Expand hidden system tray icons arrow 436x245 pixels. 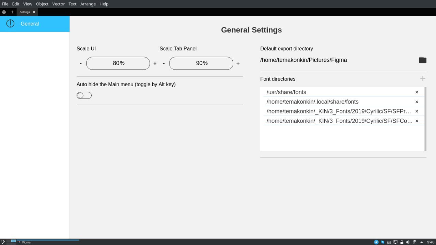pos(421,242)
